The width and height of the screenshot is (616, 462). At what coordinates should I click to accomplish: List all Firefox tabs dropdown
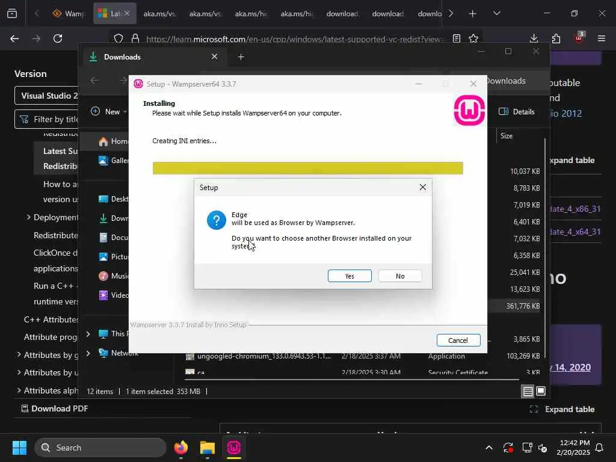coord(496,13)
